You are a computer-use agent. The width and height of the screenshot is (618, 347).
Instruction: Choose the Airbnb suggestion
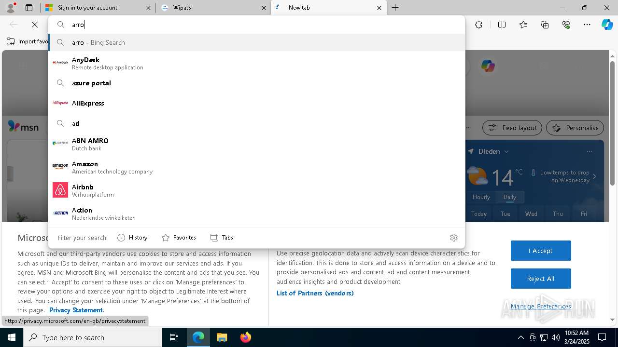click(x=257, y=190)
